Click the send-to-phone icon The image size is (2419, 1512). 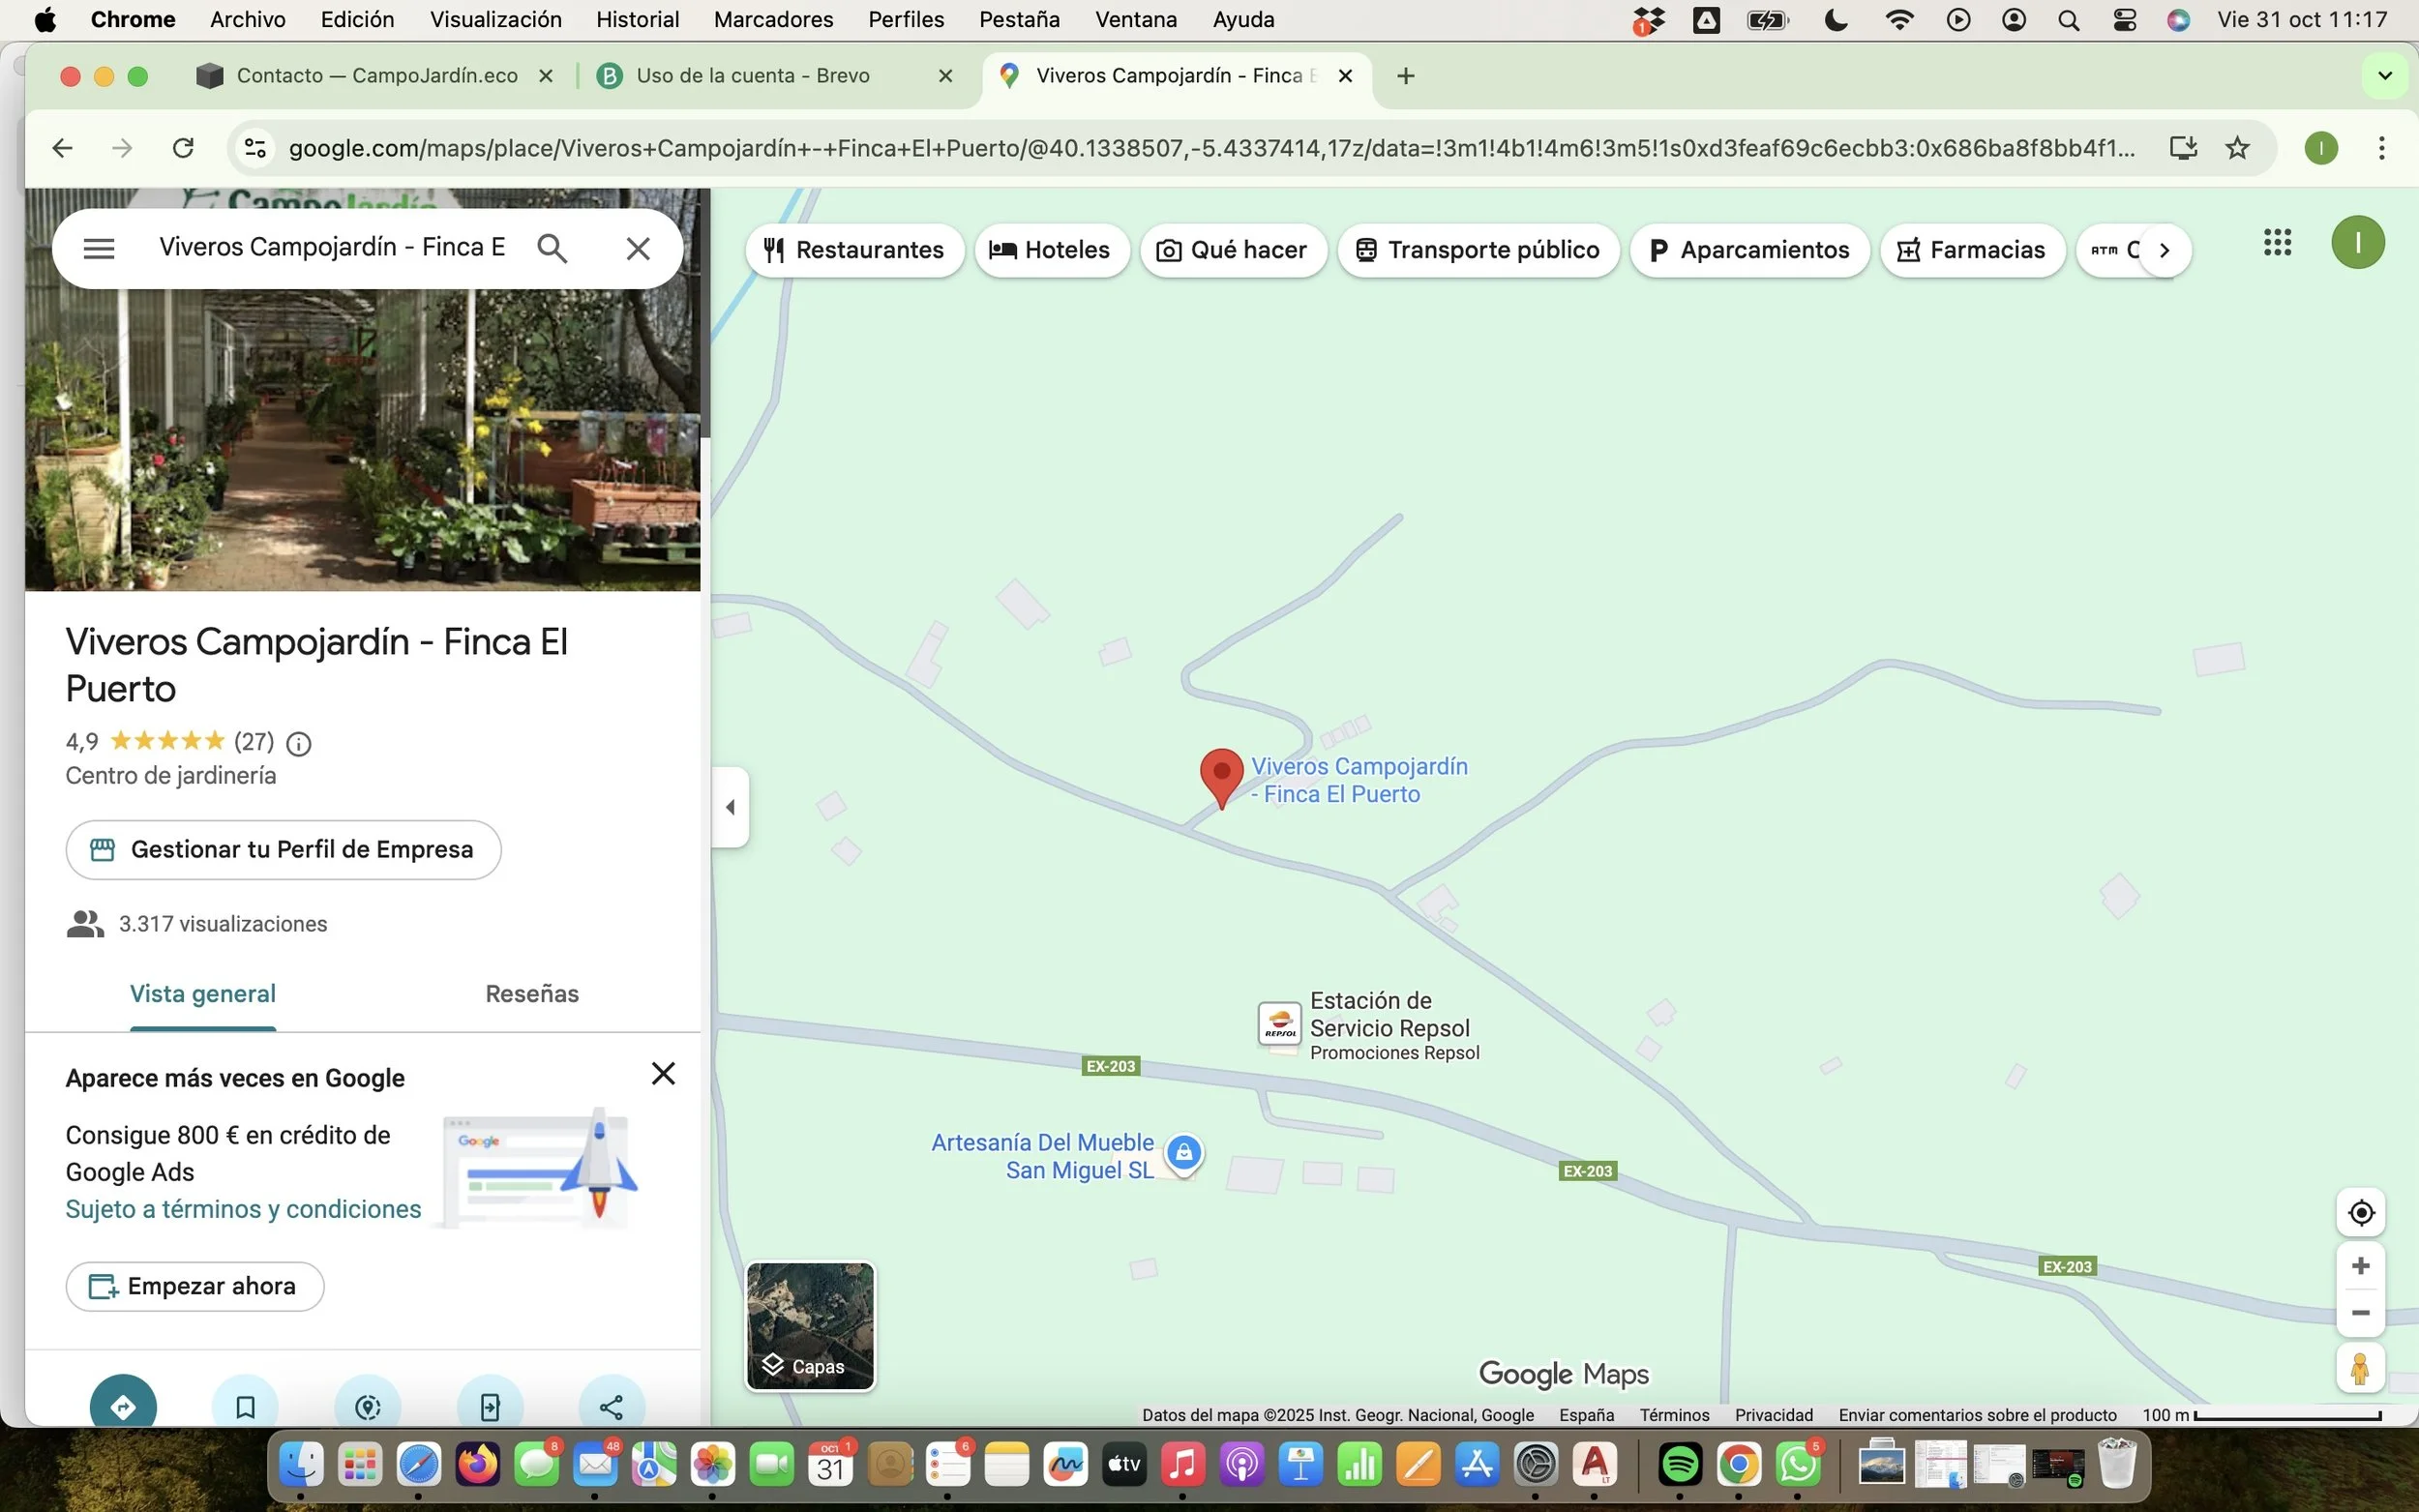[490, 1406]
